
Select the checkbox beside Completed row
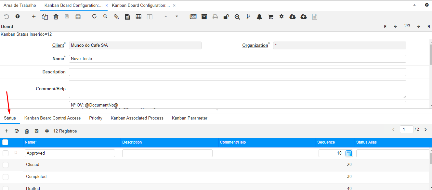coord(6,177)
